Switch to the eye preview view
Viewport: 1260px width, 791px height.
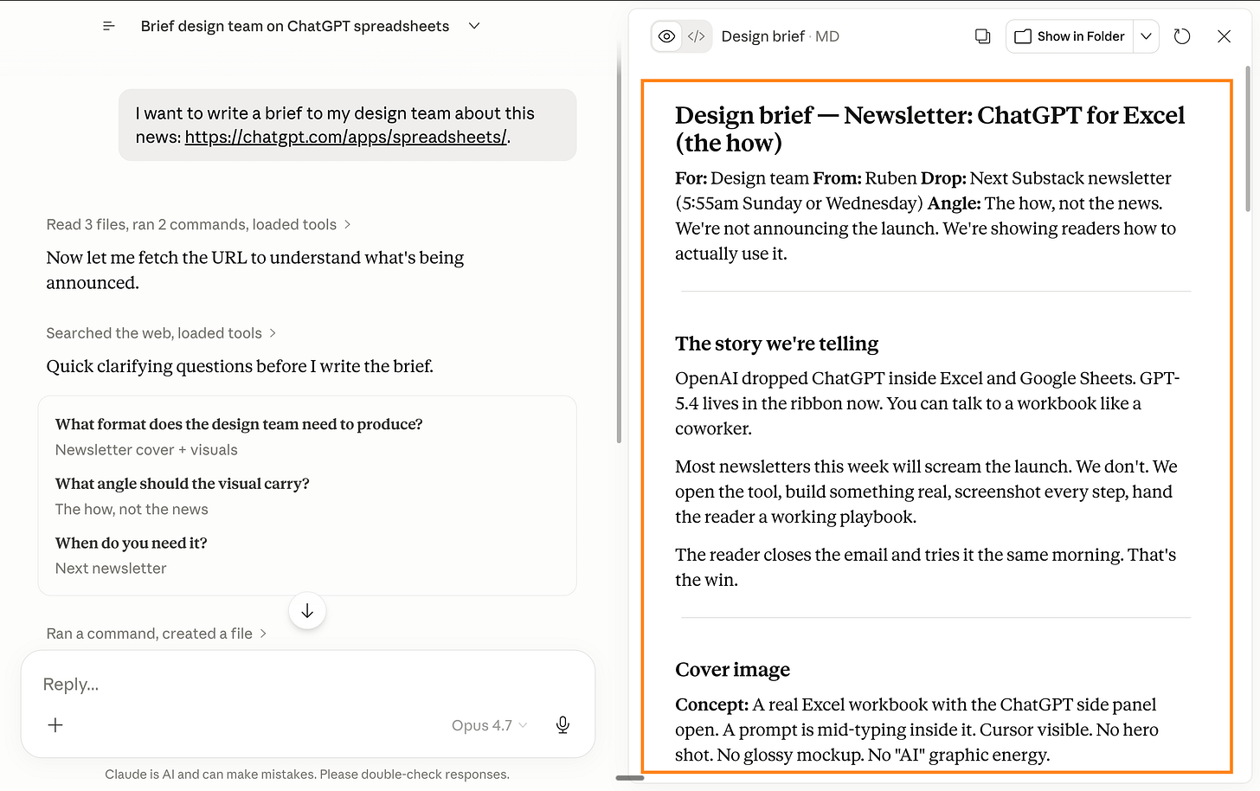tap(667, 36)
